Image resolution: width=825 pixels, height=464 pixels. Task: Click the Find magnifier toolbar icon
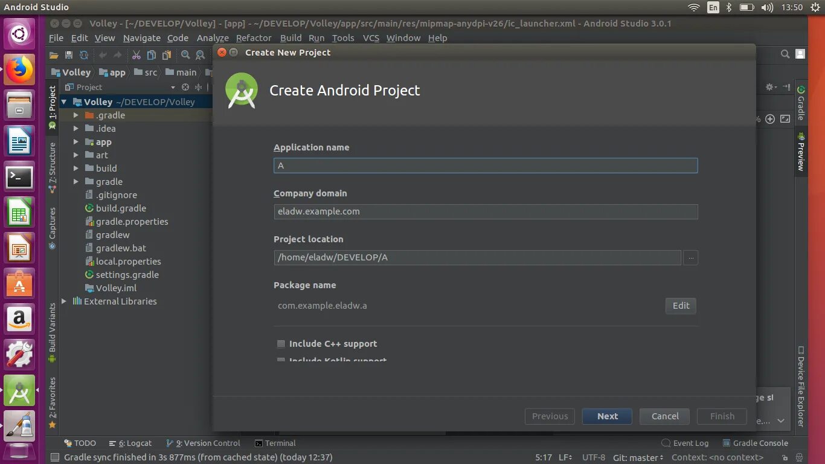click(x=185, y=55)
